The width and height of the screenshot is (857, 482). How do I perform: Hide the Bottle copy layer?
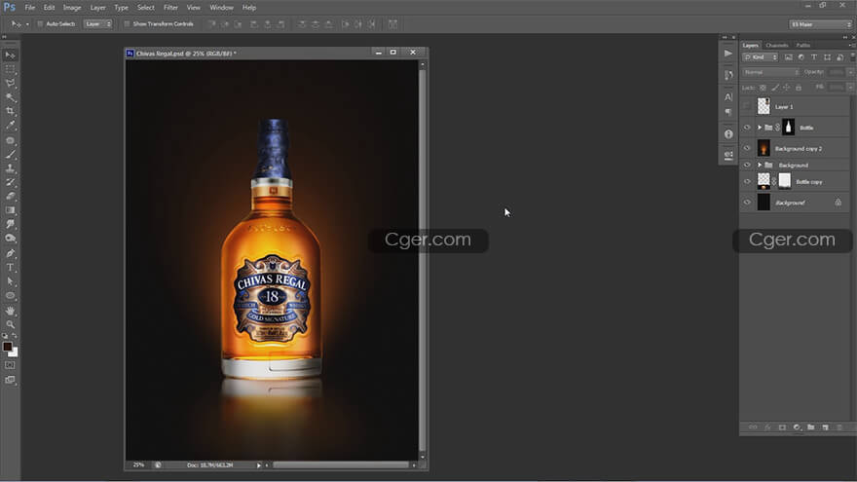[x=747, y=181]
